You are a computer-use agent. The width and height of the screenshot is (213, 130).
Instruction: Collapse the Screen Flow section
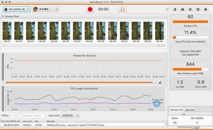3,16
